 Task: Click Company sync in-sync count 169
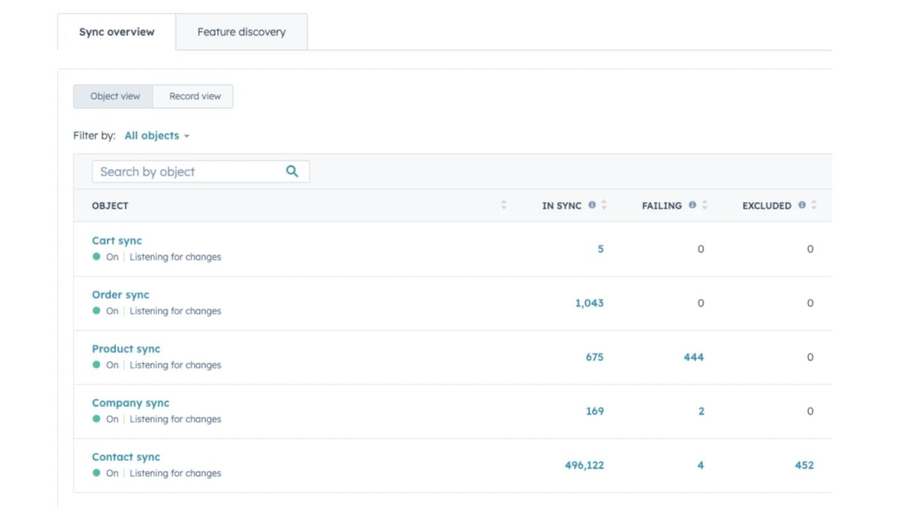594,411
